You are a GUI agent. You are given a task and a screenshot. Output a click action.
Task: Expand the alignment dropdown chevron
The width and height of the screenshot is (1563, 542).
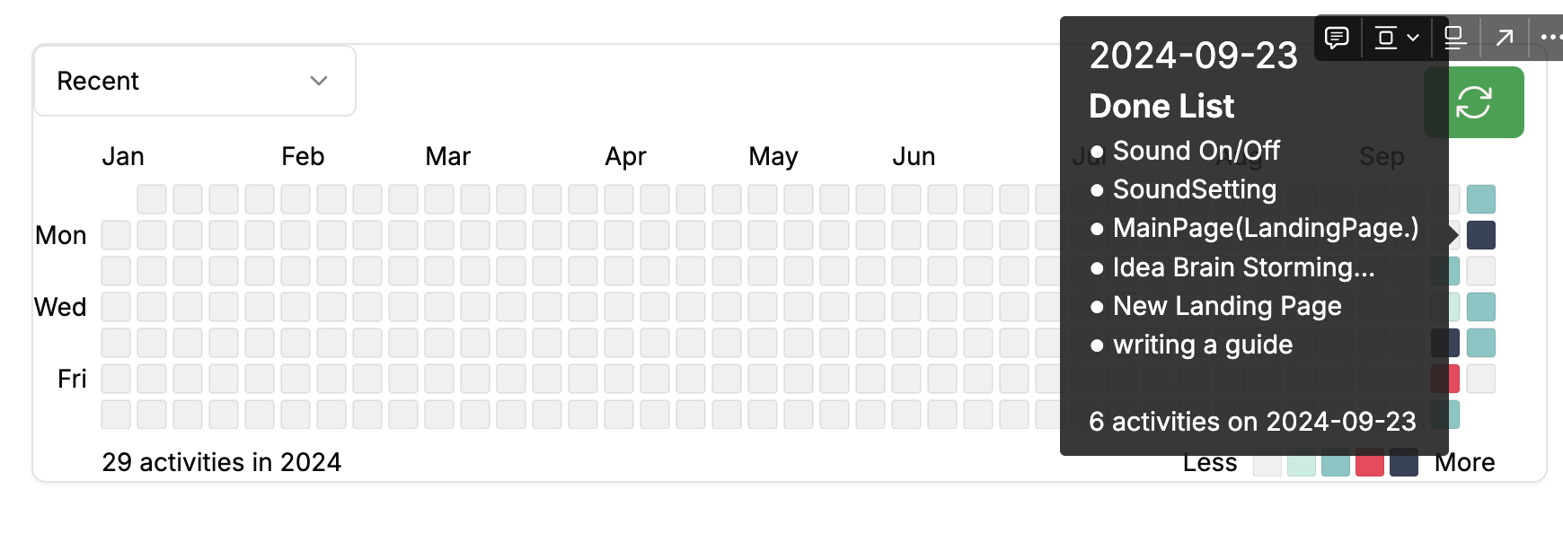(x=1413, y=38)
